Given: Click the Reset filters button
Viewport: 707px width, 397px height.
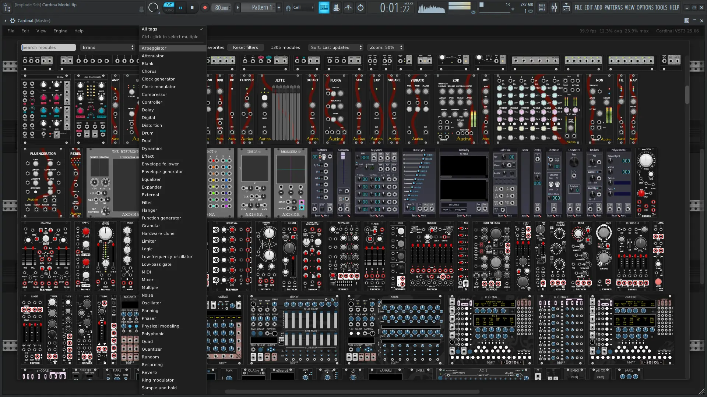Looking at the screenshot, I should tap(245, 47).
